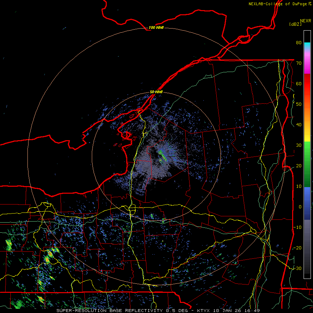
Task: Click the -30 dBZ scale value
Action: 297,268
